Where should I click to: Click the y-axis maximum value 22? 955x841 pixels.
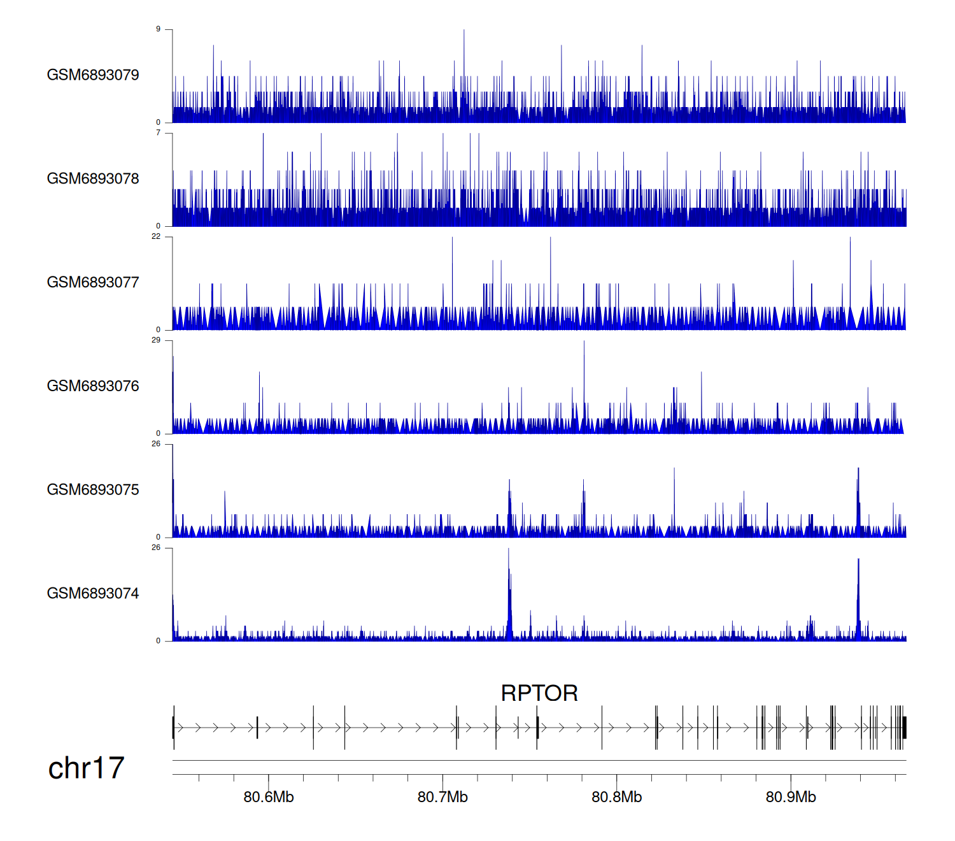click(x=156, y=236)
